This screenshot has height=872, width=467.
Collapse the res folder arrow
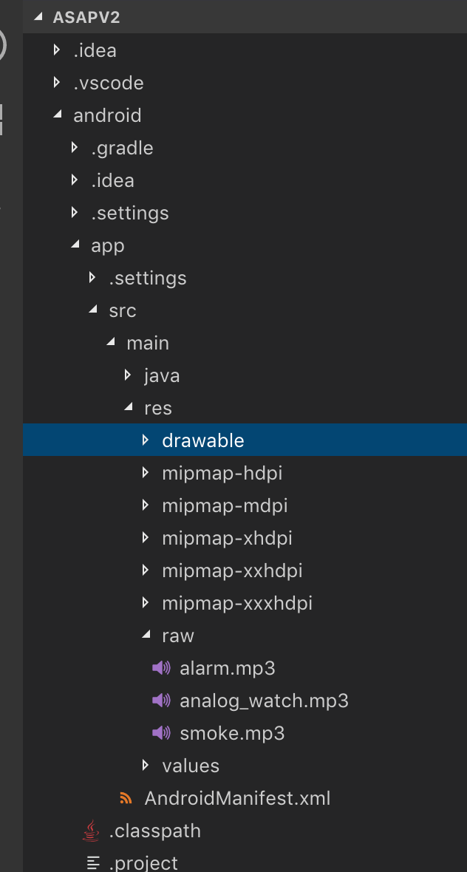point(129,407)
